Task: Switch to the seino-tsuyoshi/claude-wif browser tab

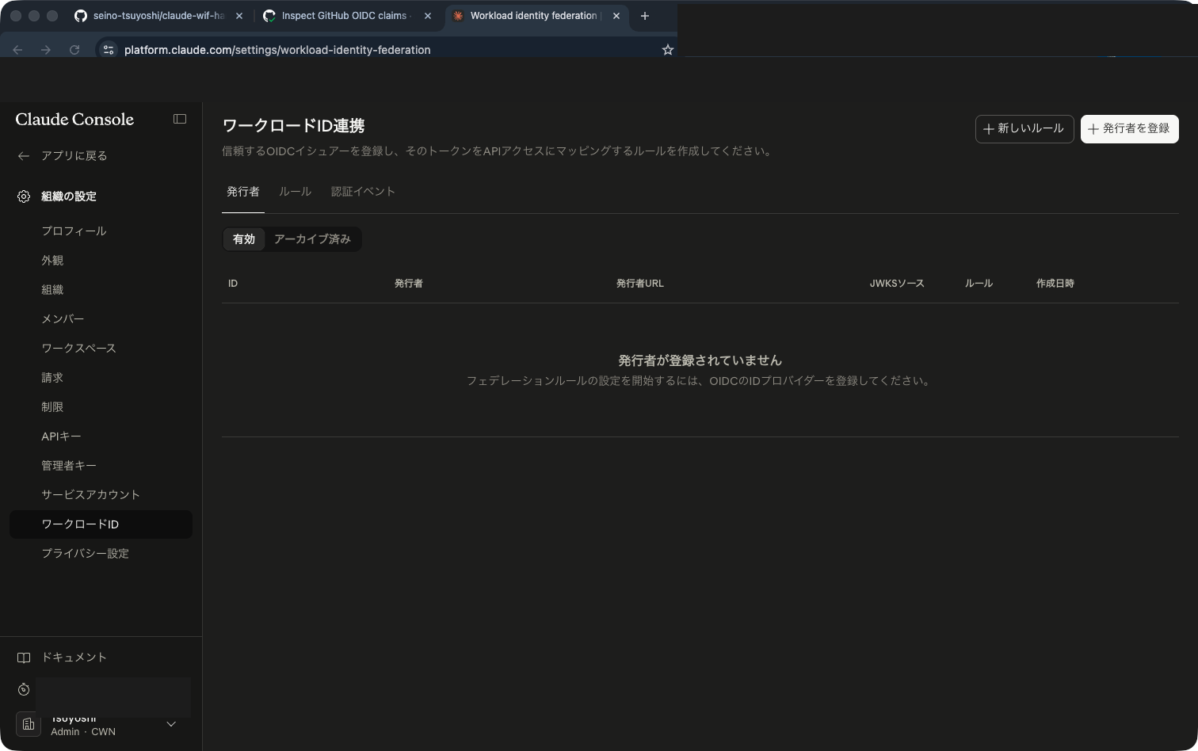Action: click(158, 16)
